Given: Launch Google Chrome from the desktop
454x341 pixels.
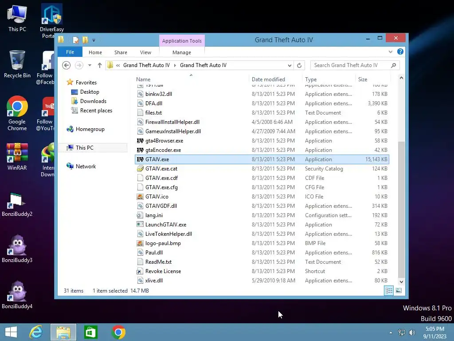Looking at the screenshot, I should coord(17,113).
